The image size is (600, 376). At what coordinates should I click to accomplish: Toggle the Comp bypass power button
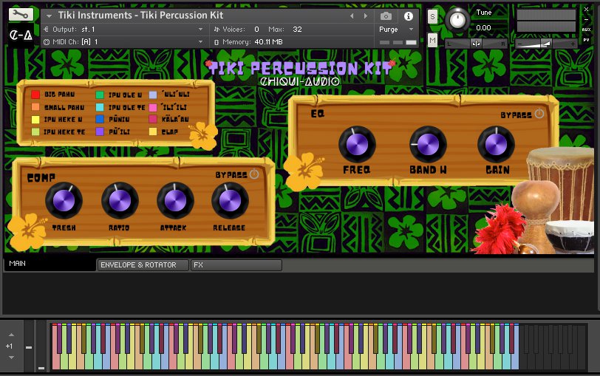coord(254,174)
